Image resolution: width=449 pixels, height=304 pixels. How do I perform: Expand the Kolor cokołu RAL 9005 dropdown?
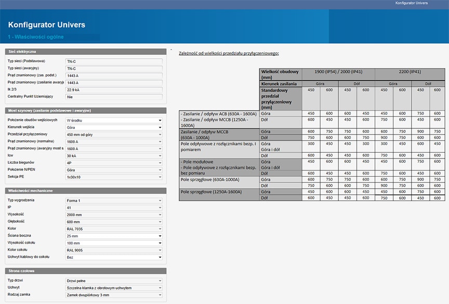[114, 250]
